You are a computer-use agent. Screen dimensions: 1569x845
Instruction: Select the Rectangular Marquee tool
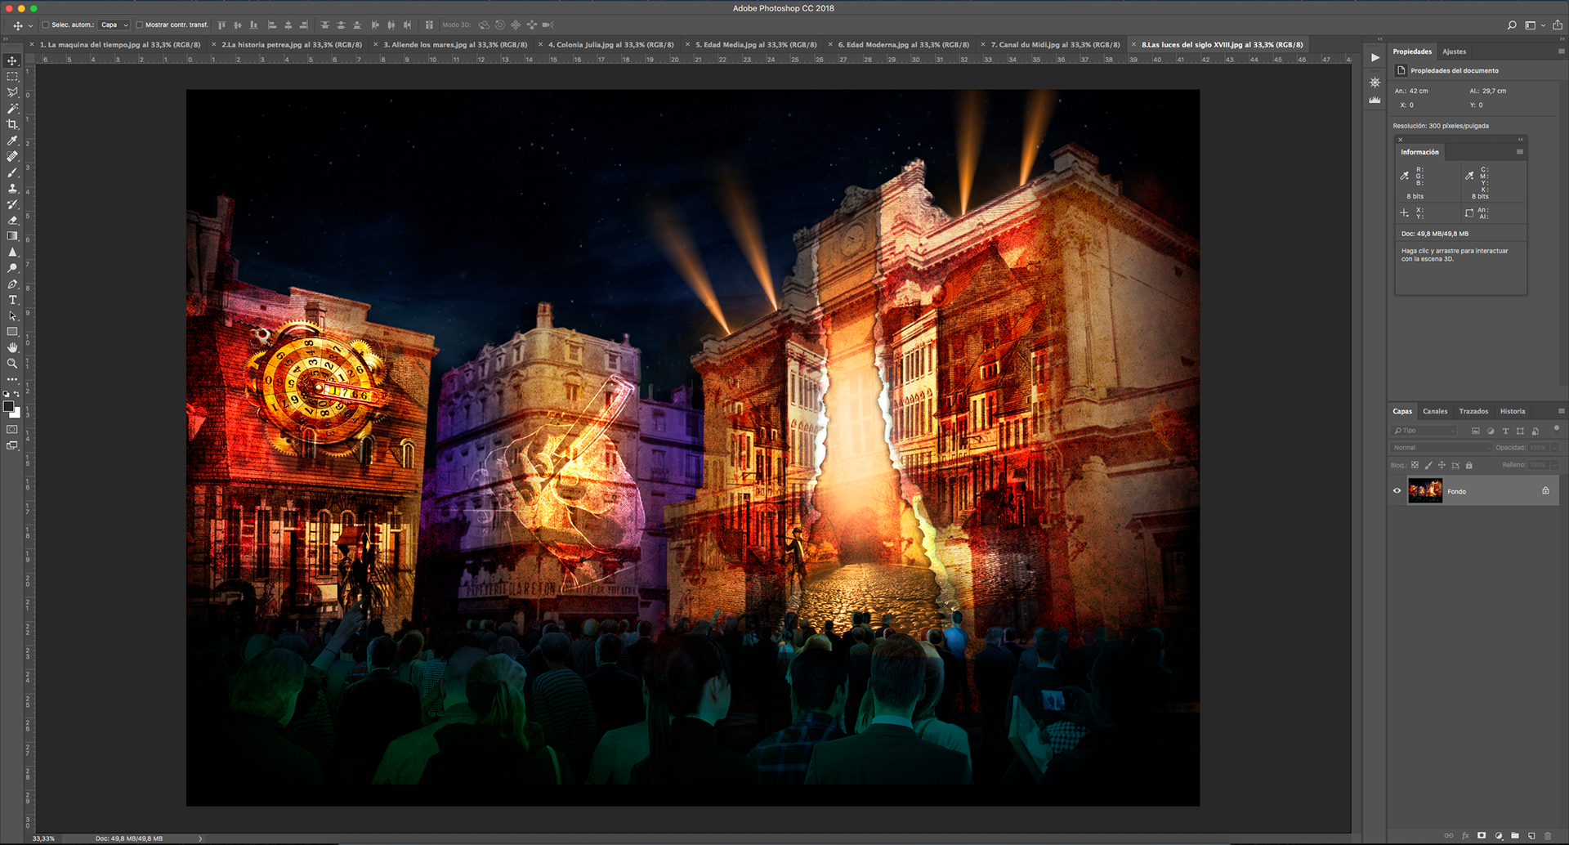click(12, 77)
